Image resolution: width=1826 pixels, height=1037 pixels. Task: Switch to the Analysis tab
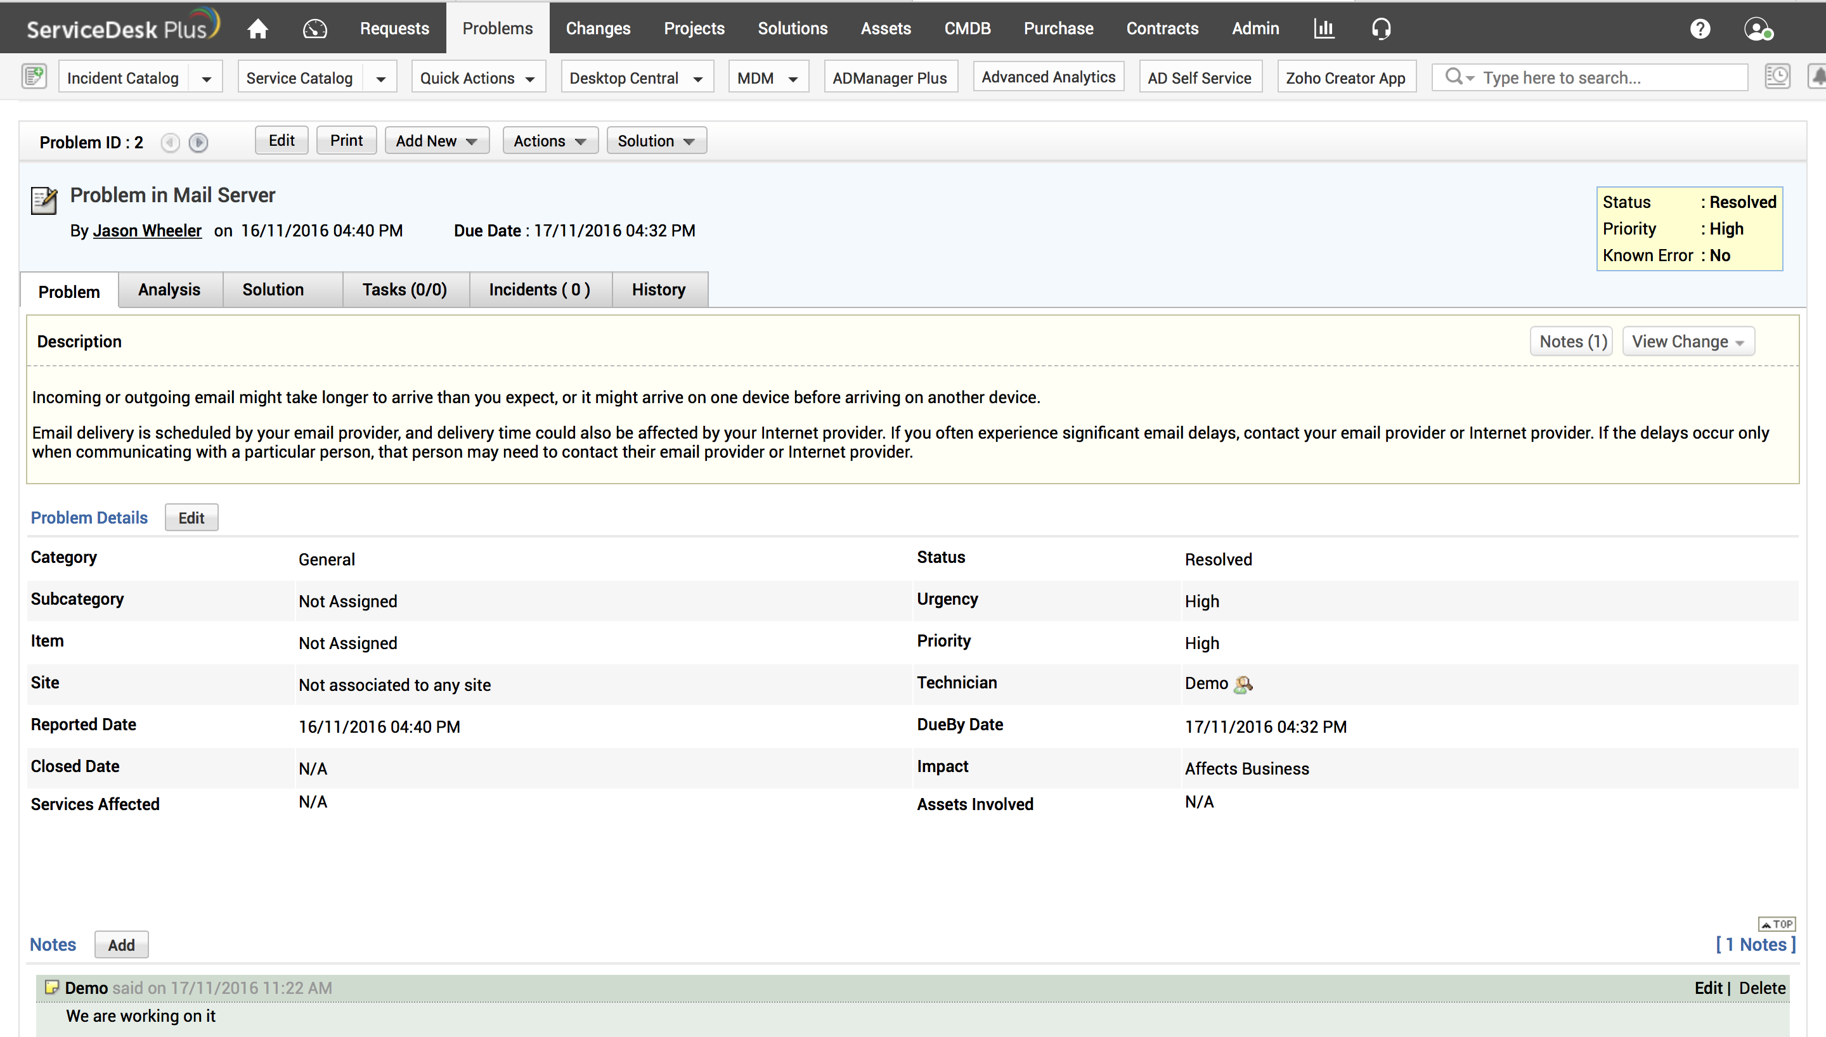pos(169,290)
